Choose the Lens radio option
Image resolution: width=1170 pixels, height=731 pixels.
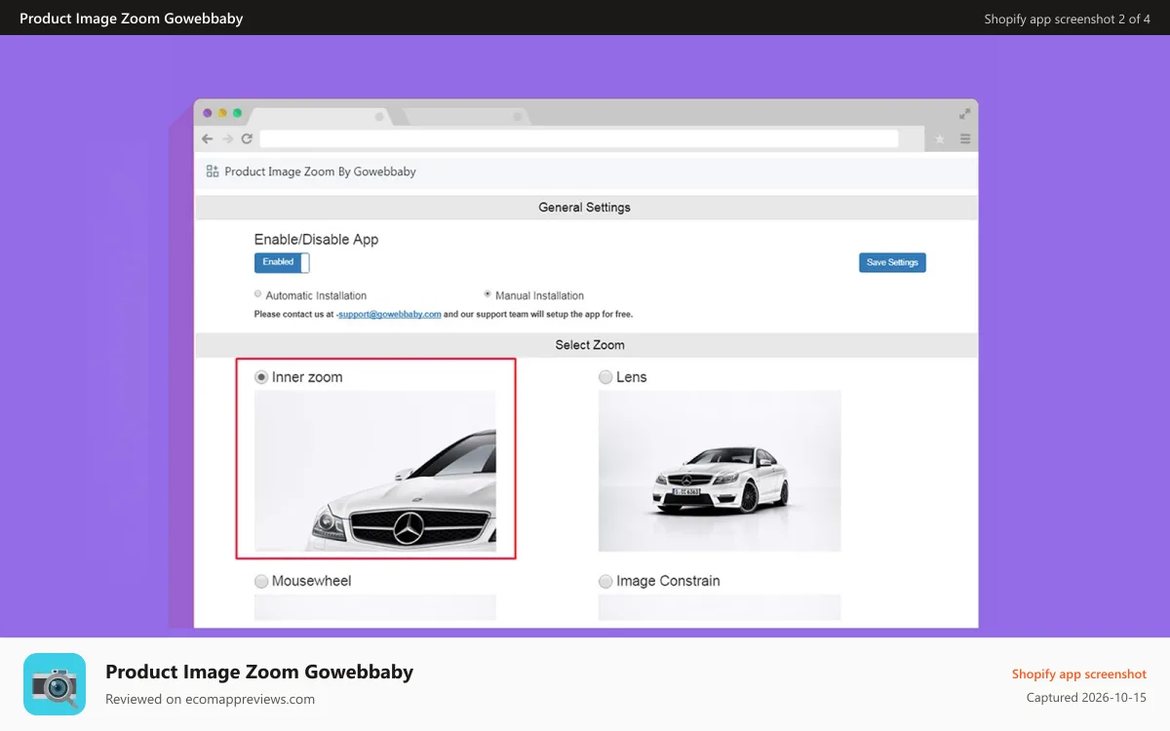[605, 377]
